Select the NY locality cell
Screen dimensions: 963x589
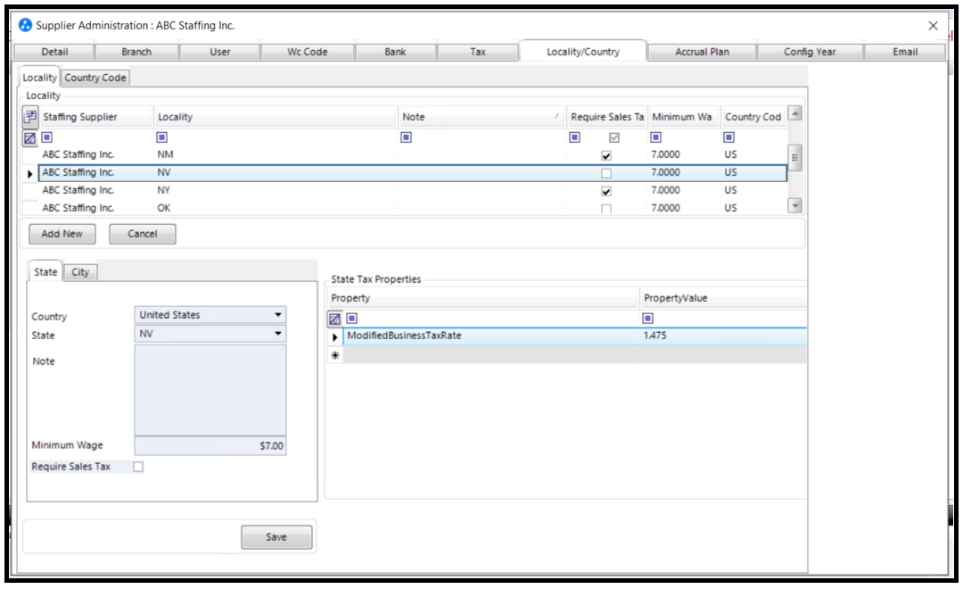[x=276, y=190]
